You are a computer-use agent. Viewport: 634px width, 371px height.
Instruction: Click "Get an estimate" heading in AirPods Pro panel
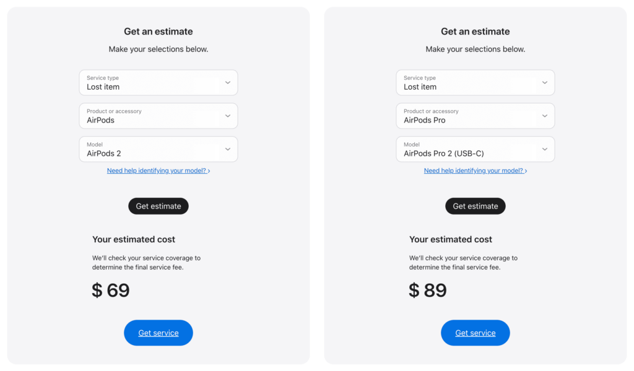point(475,32)
